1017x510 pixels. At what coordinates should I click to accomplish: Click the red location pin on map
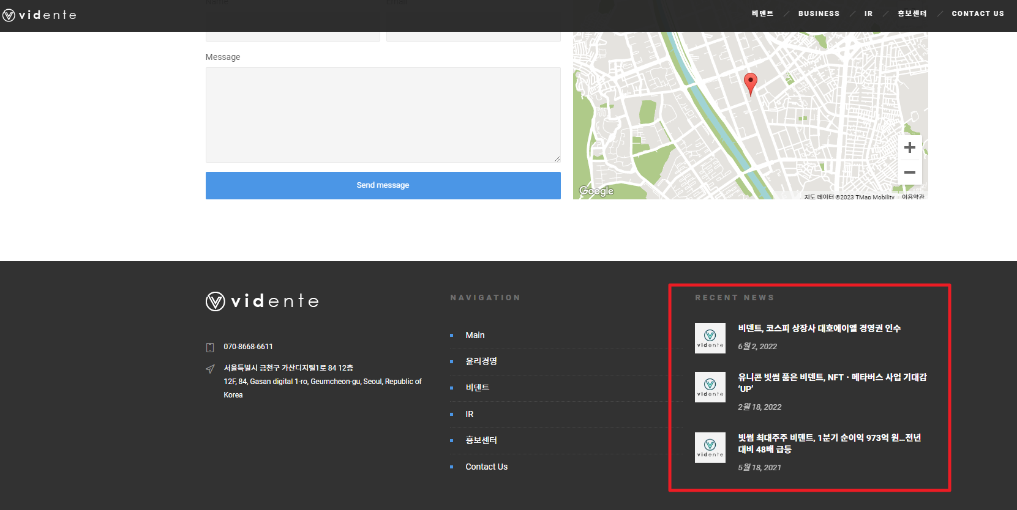point(750,83)
